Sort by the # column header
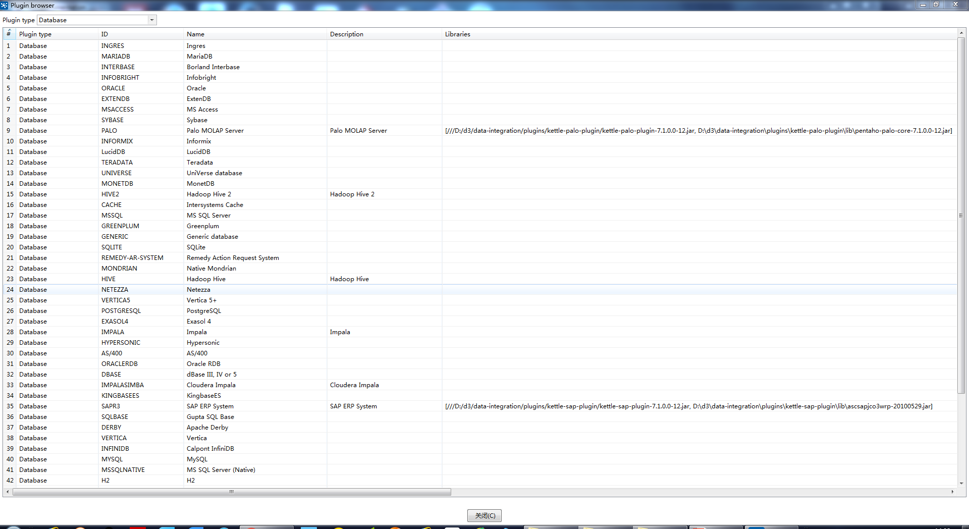 (x=9, y=34)
